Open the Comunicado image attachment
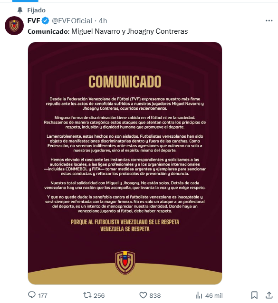The image size is (278, 303). tap(125, 163)
